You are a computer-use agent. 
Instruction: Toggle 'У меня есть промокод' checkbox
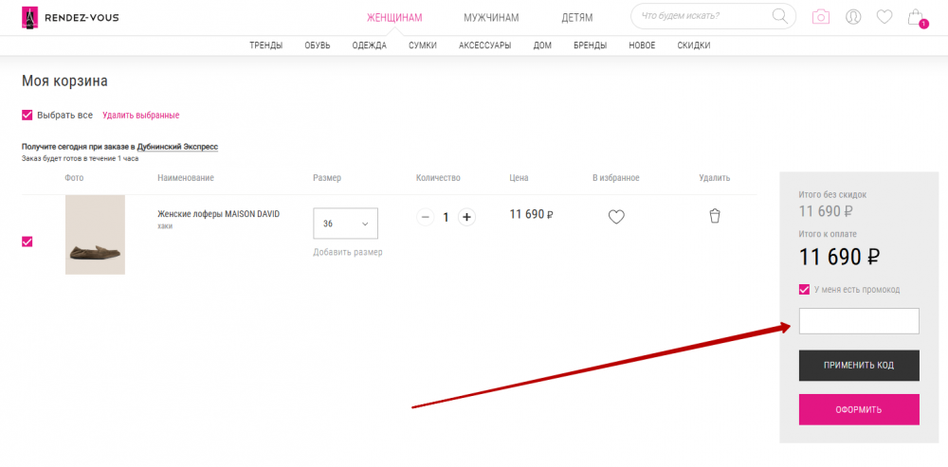click(805, 290)
